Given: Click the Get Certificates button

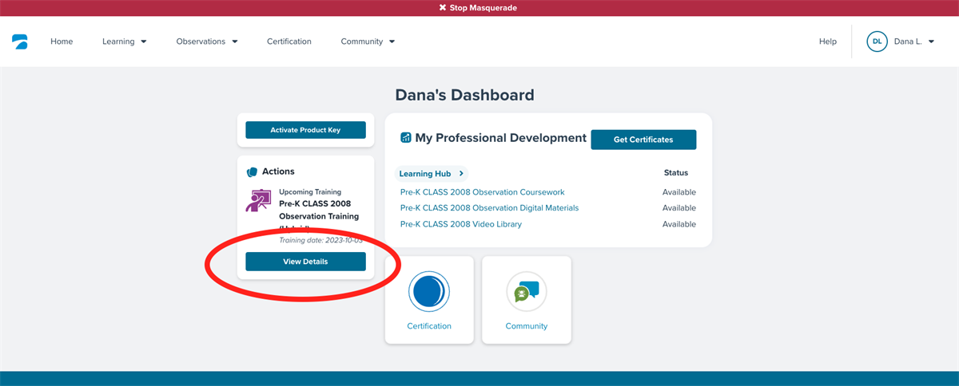Looking at the screenshot, I should click(643, 140).
